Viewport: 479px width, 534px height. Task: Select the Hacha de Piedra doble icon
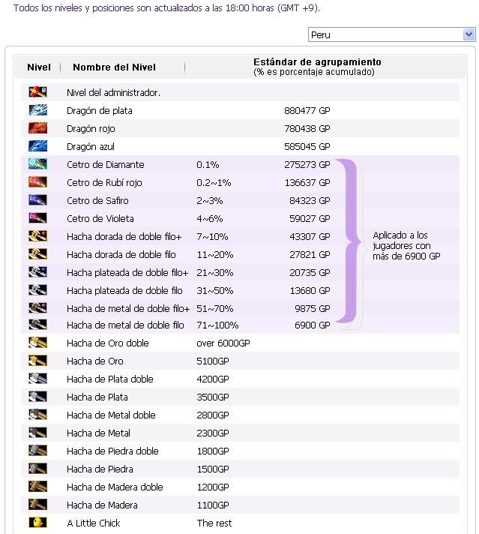pyautogui.click(x=37, y=451)
